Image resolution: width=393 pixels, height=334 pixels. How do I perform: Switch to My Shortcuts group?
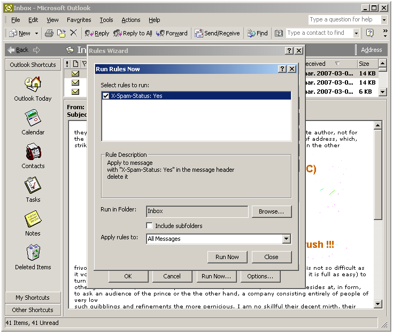tap(33, 298)
